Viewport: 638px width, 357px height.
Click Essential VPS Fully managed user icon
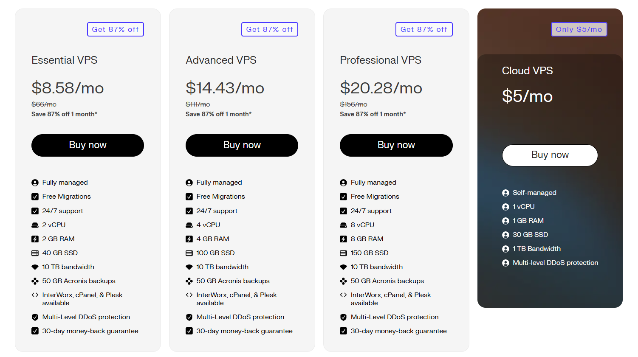click(x=35, y=183)
